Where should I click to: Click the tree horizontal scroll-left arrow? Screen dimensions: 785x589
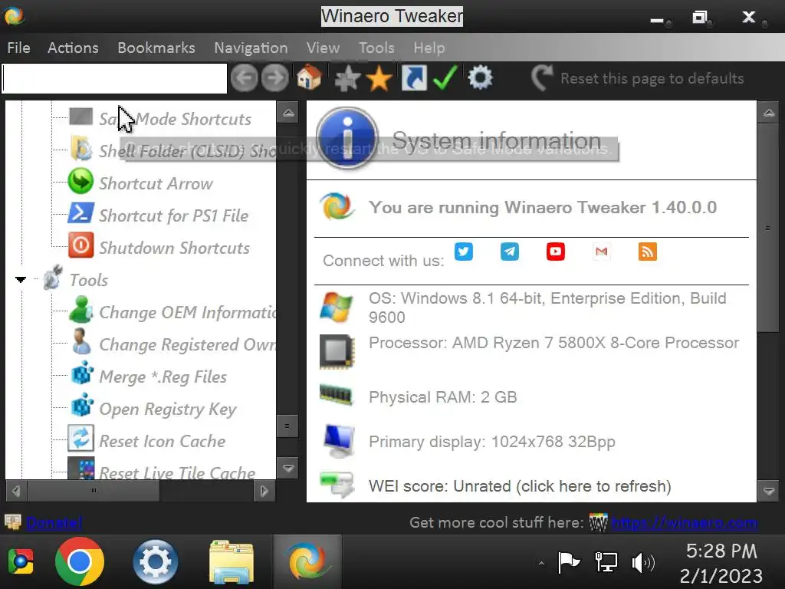coord(16,491)
